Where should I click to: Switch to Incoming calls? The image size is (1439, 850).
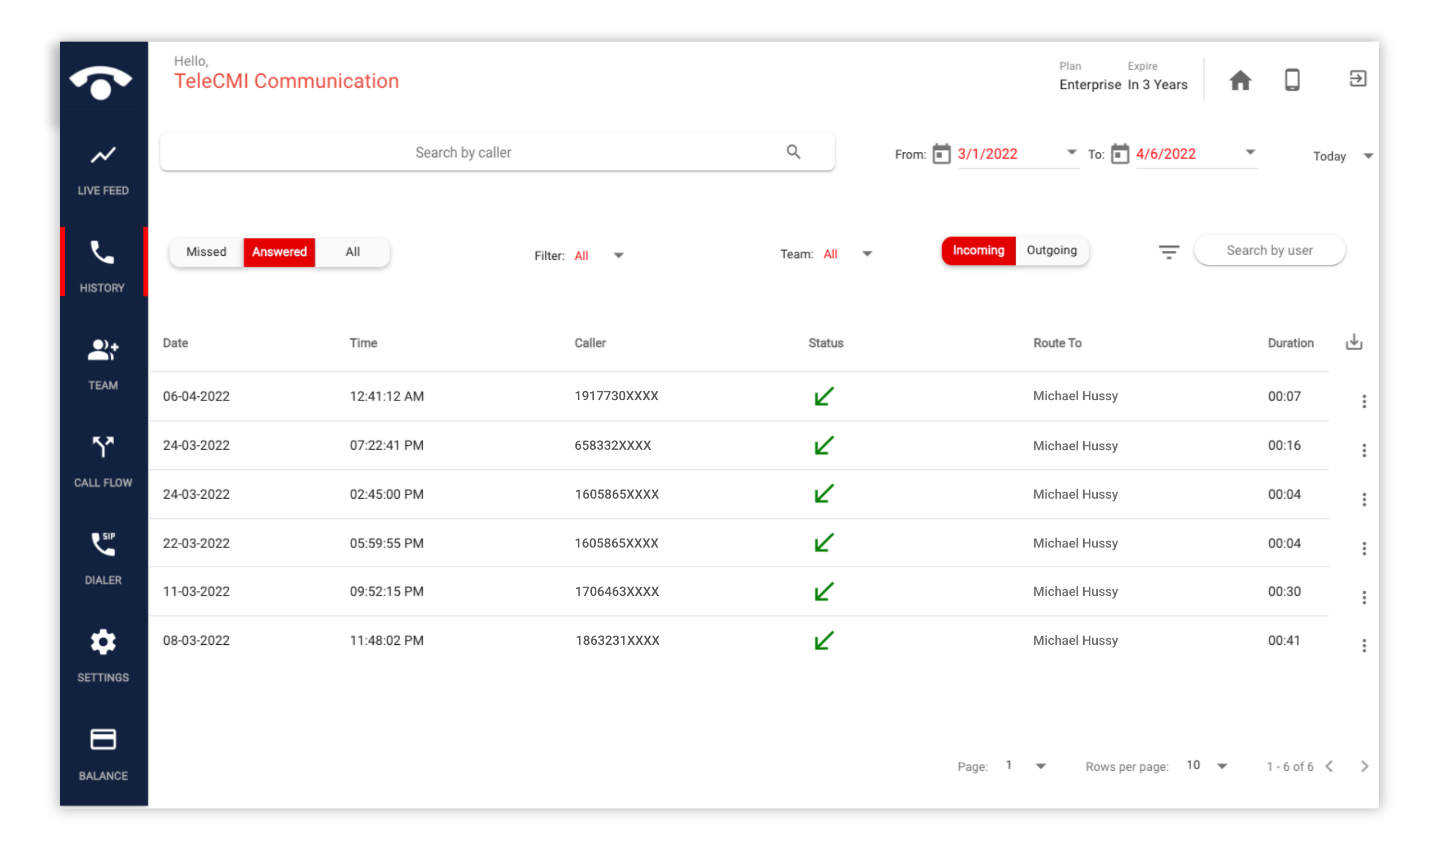pos(979,250)
